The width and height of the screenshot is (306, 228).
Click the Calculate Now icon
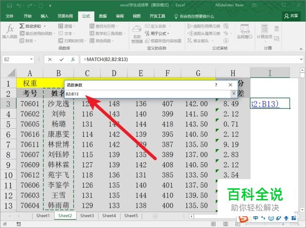[x=276, y=29]
